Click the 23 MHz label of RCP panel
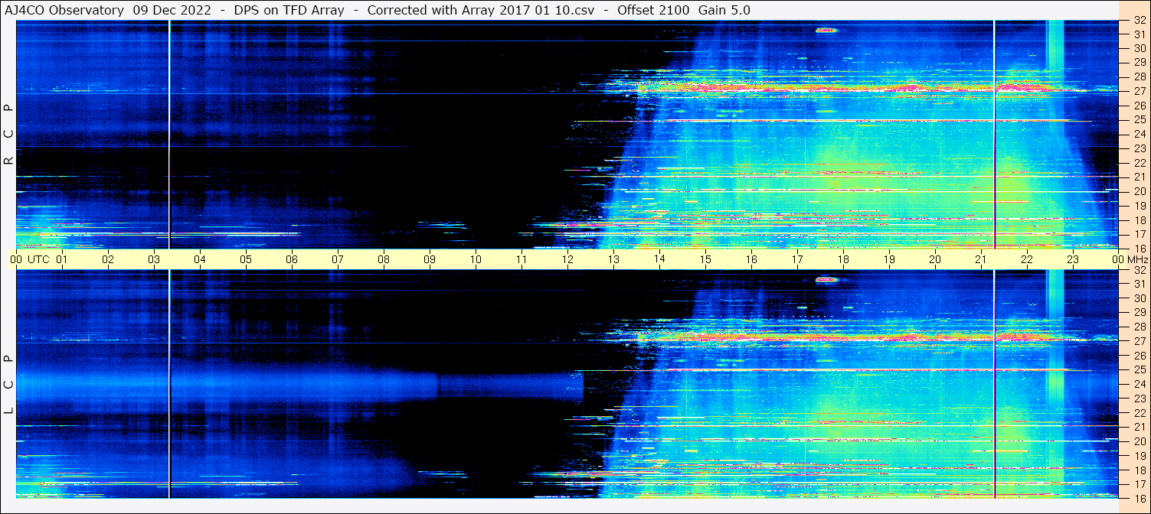This screenshot has height=514, width=1151. coord(1139,148)
